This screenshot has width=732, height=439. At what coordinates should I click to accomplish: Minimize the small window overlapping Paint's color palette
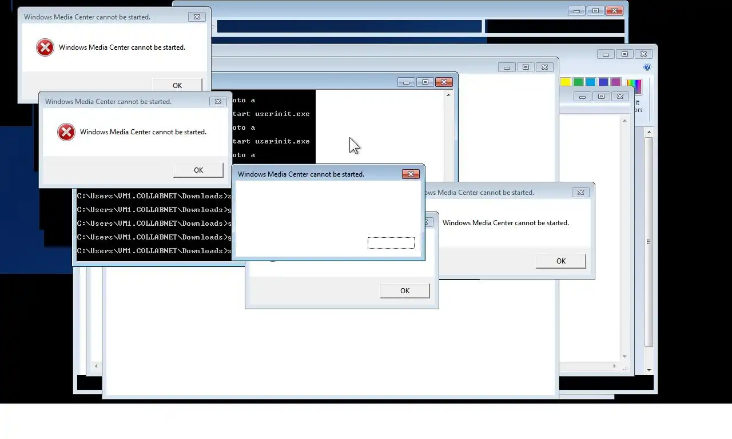(582, 96)
